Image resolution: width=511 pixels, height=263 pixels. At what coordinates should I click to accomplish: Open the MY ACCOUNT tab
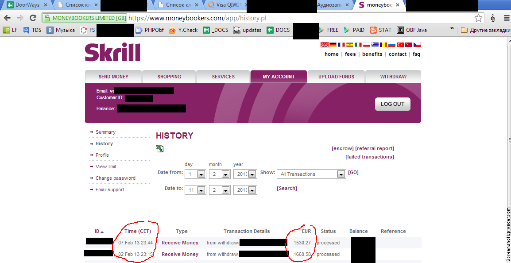[279, 77]
